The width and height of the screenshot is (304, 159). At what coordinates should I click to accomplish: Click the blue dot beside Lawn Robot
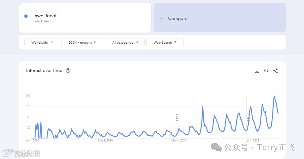pyautogui.click(x=26, y=16)
